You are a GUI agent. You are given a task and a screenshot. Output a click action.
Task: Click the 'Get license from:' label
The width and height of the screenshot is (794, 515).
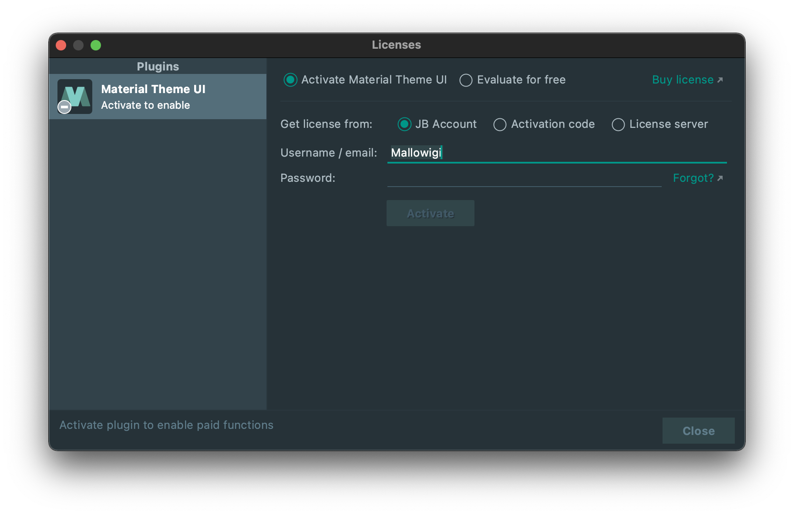click(326, 124)
